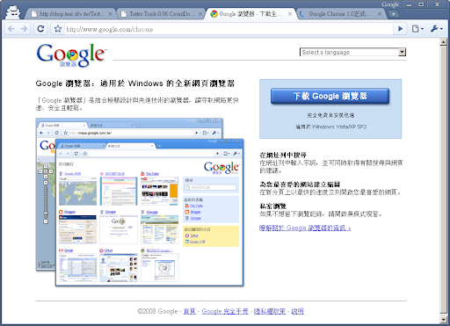Close the Google Chrome 1.0 tab
Screen dimensions: 450x326
[x=380, y=14]
